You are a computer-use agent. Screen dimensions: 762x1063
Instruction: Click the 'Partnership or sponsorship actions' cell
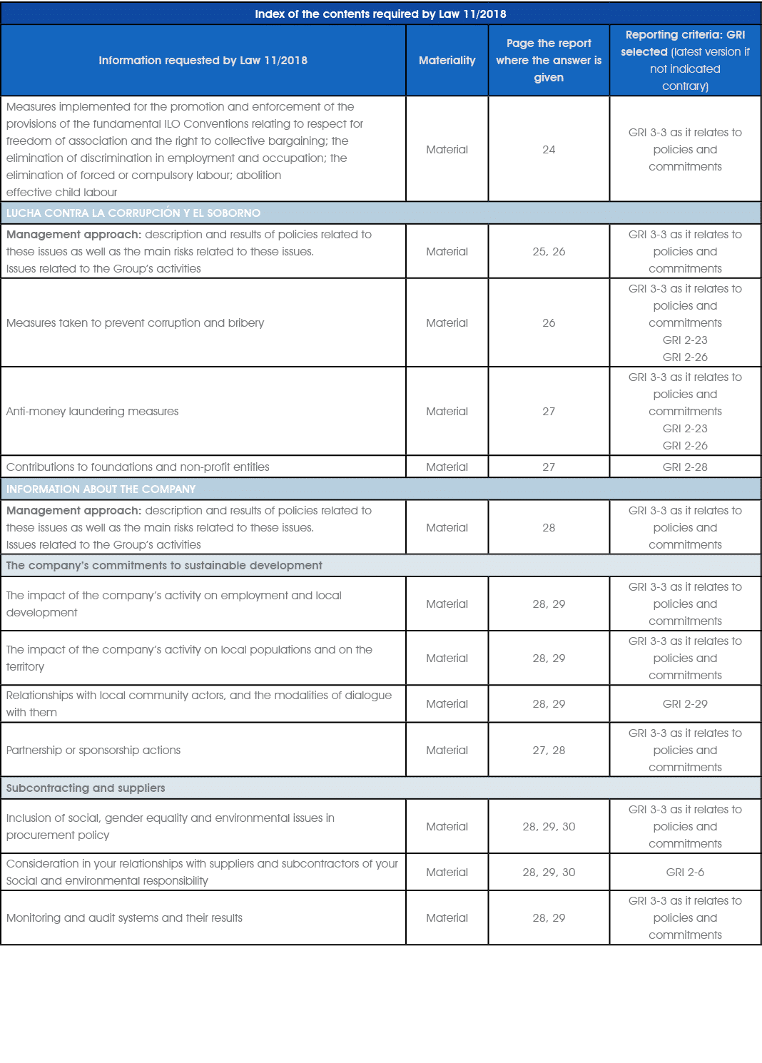click(93, 750)
